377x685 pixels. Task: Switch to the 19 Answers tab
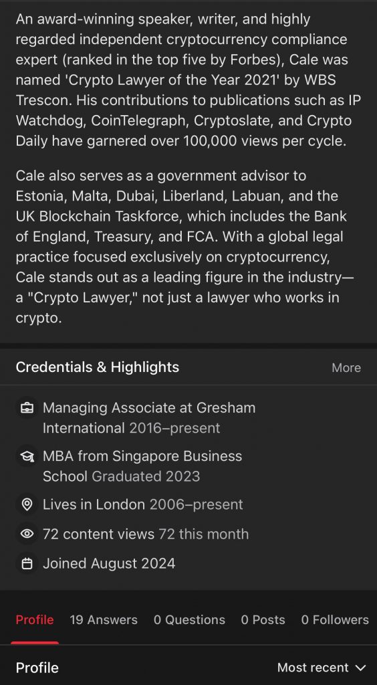coord(104,619)
